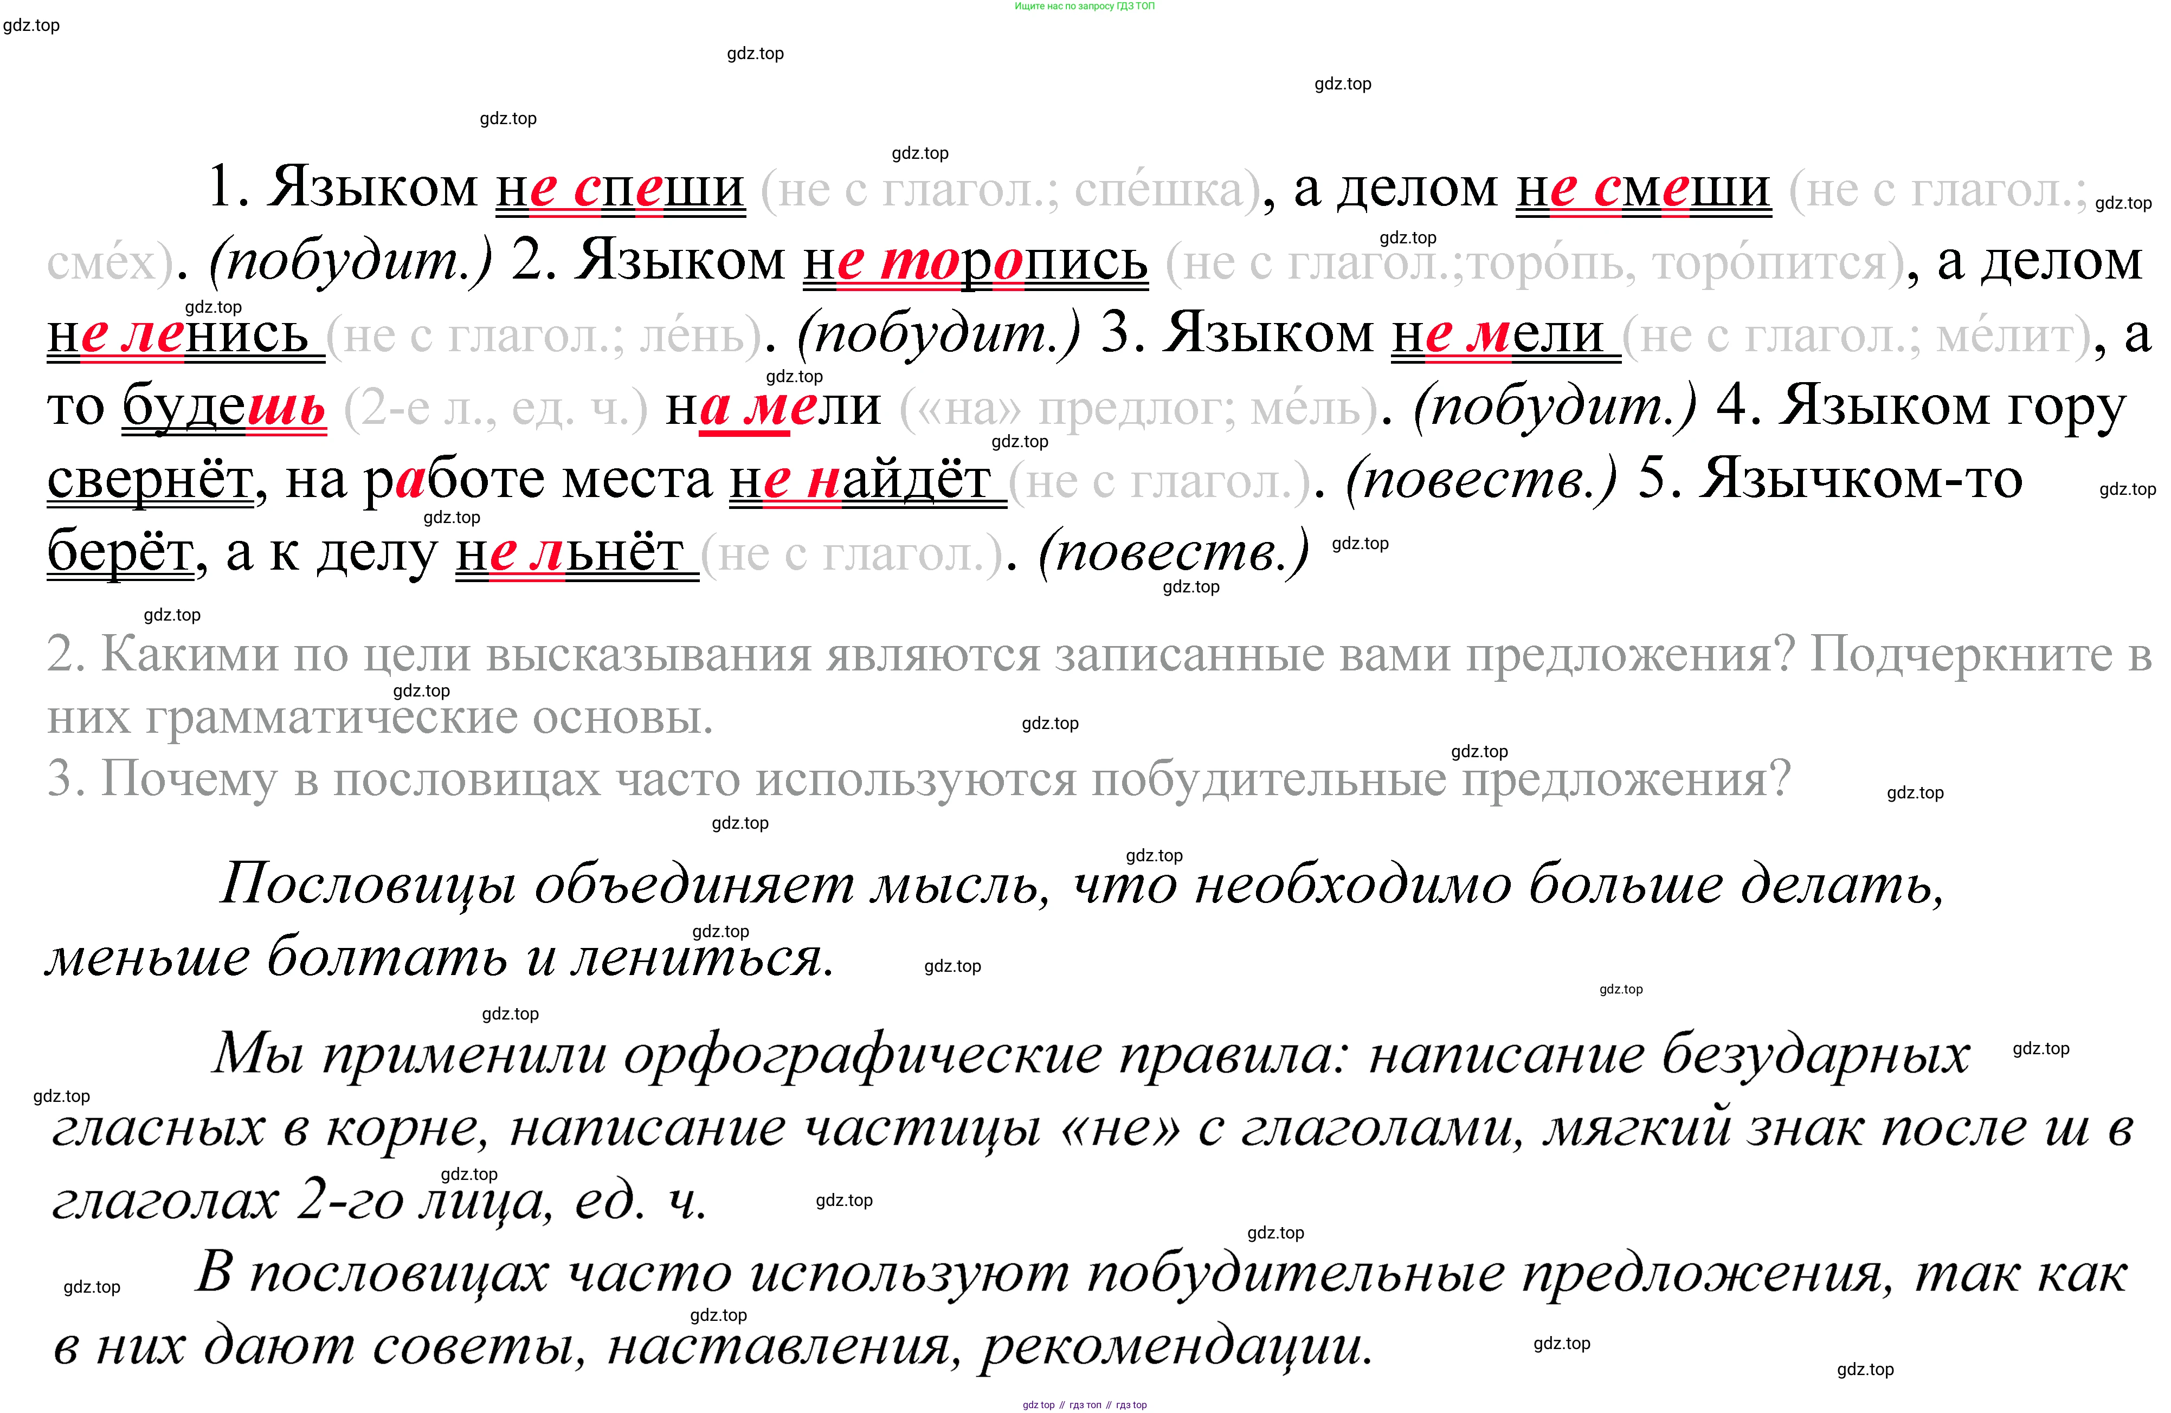Screen dimensions: 2171x1413
Task: Click the italic line starting "В пословицах часто используют"
Action: [x=1162, y=1274]
